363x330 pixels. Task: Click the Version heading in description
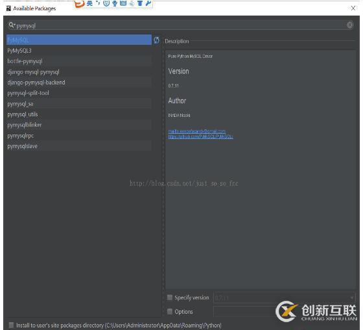[178, 71]
